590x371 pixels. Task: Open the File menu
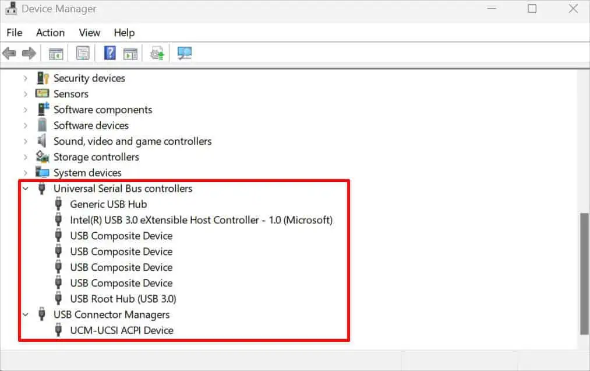pyautogui.click(x=14, y=33)
